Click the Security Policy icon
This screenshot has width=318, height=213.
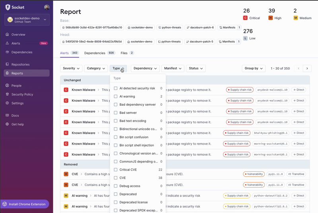tap(7, 94)
